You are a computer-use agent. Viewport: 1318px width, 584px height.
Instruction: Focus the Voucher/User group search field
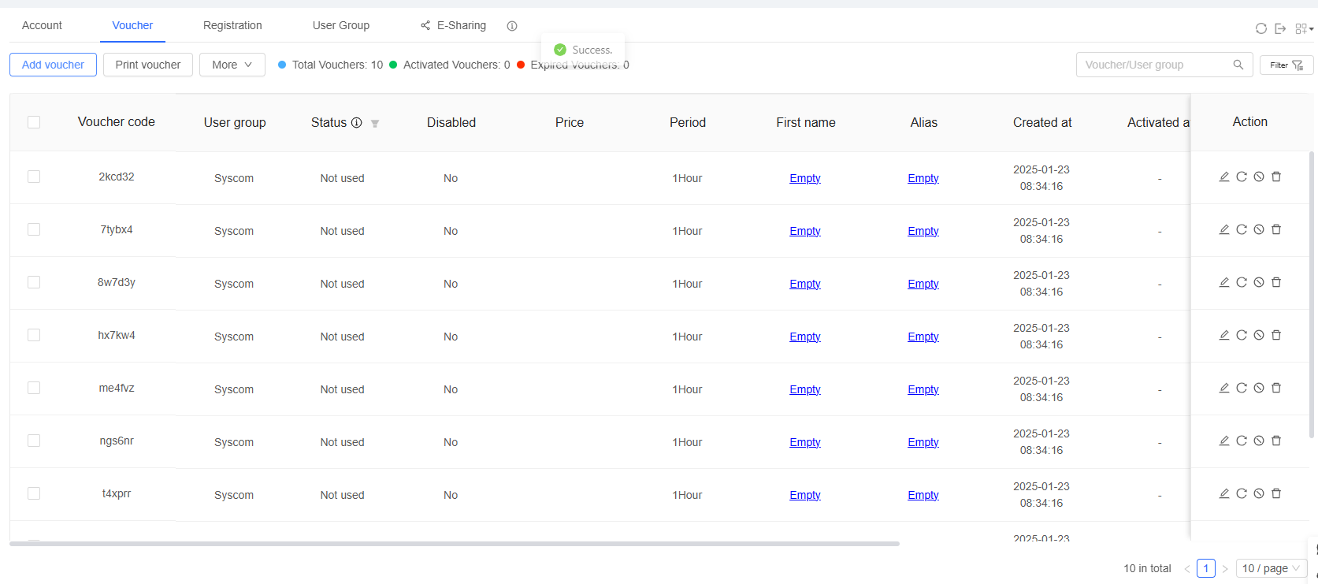[1154, 65]
